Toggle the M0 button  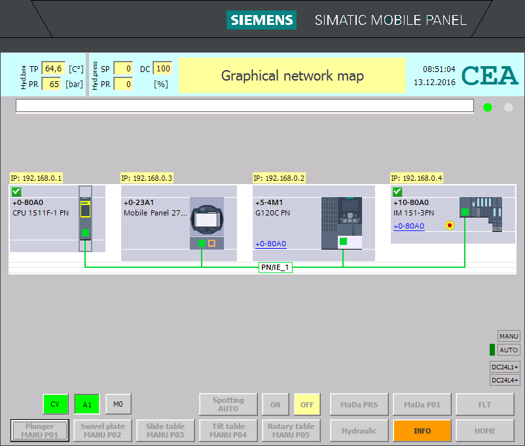pyautogui.click(x=118, y=404)
